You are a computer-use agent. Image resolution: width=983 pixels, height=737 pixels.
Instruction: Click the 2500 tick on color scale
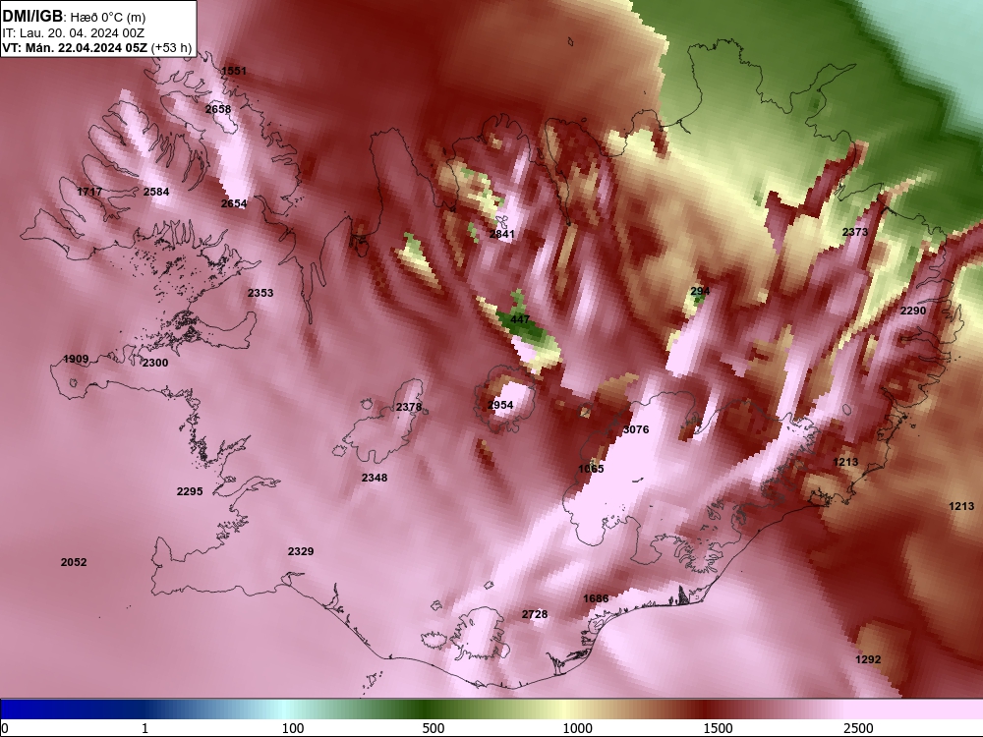tap(858, 728)
